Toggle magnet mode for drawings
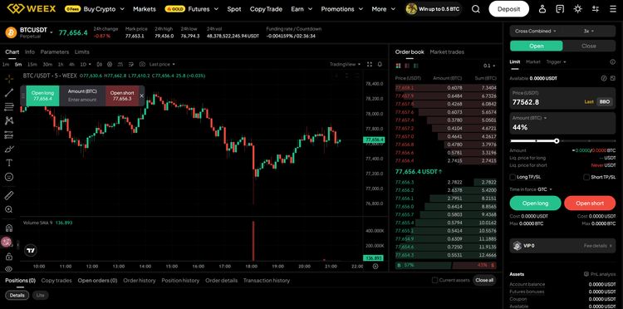Image resolution: width=623 pixels, height=309 pixels. point(9,228)
